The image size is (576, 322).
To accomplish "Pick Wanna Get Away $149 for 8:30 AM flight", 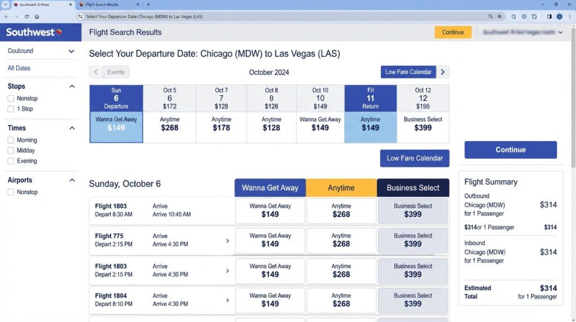I will pos(270,211).
